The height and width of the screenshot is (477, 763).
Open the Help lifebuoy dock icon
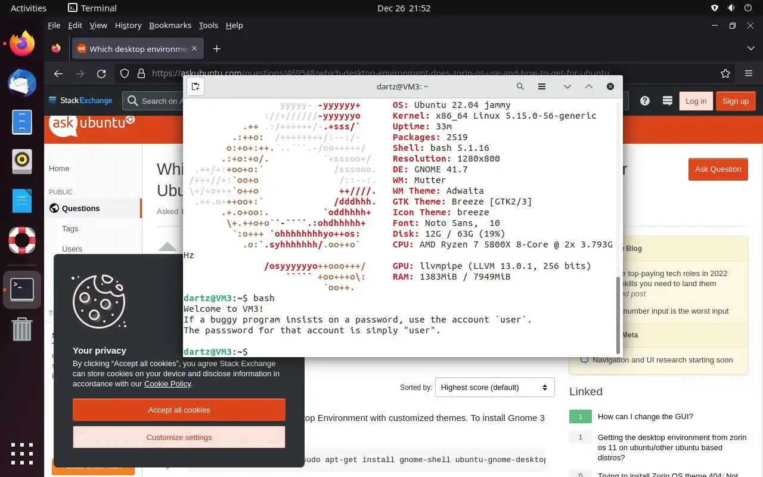pos(22,240)
